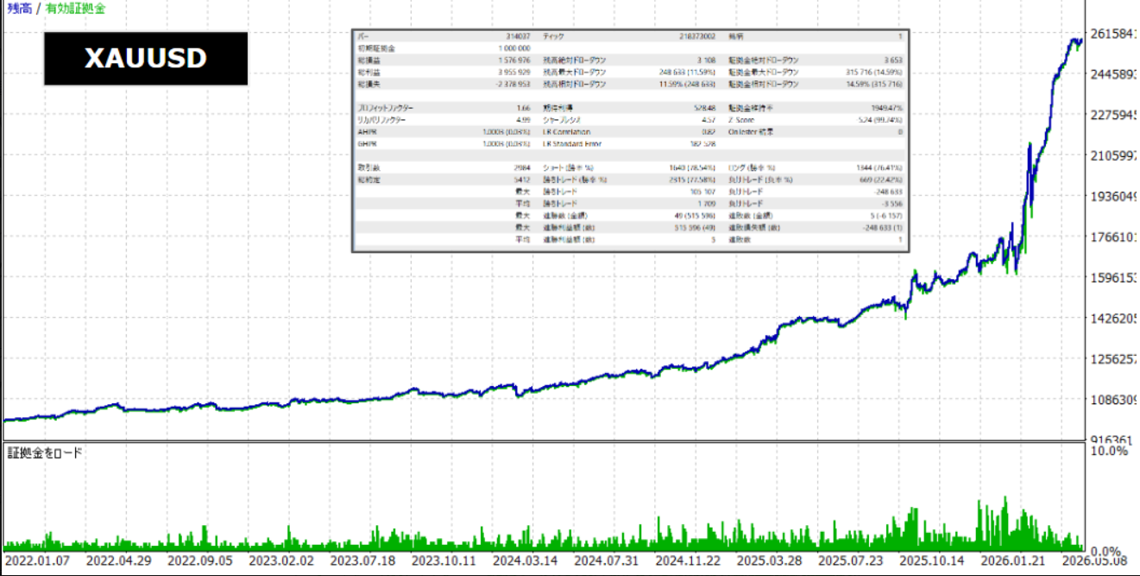1140x576 pixels.
Task: Select the 2023.10.11 date label
Action: [x=444, y=560]
